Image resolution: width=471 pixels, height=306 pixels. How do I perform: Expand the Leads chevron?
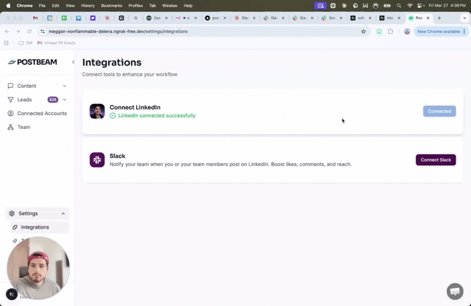pos(64,100)
